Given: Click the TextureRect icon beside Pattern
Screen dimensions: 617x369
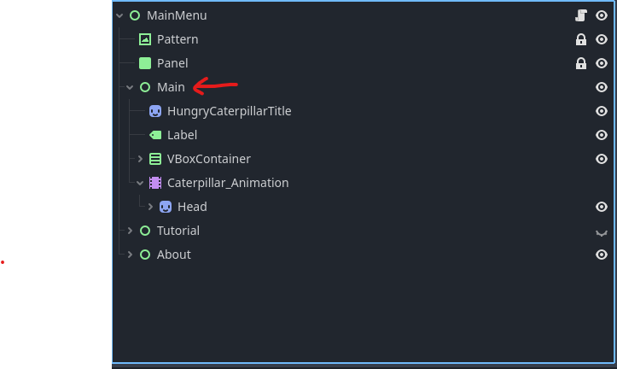Looking at the screenshot, I should 145,39.
